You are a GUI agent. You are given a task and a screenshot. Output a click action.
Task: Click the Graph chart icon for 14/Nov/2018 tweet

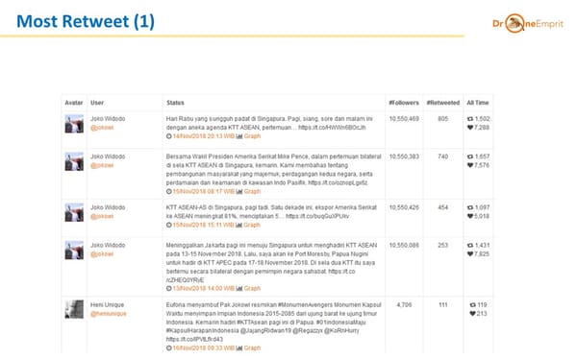(239, 136)
